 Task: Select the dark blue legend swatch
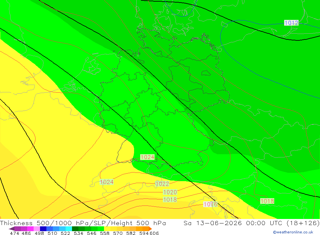pos(43,229)
